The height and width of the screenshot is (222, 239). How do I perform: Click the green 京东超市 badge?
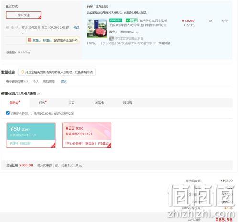pyautogui.click(x=116, y=21)
